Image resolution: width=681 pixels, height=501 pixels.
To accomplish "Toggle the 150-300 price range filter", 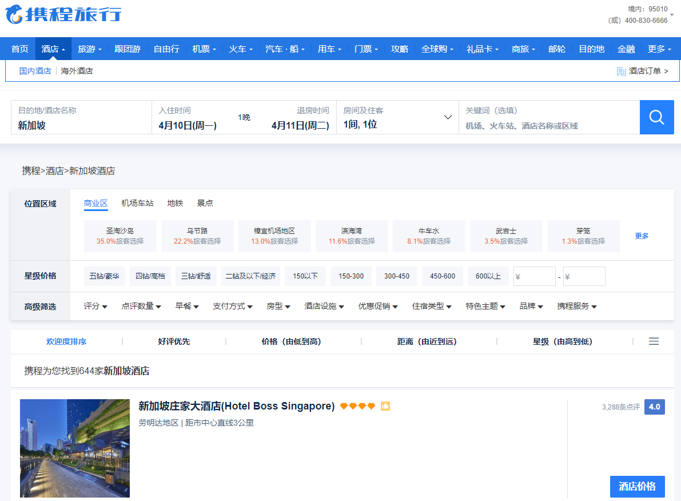I will coord(351,276).
